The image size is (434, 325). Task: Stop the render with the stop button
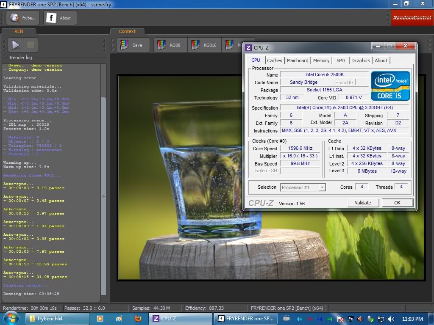click(31, 45)
